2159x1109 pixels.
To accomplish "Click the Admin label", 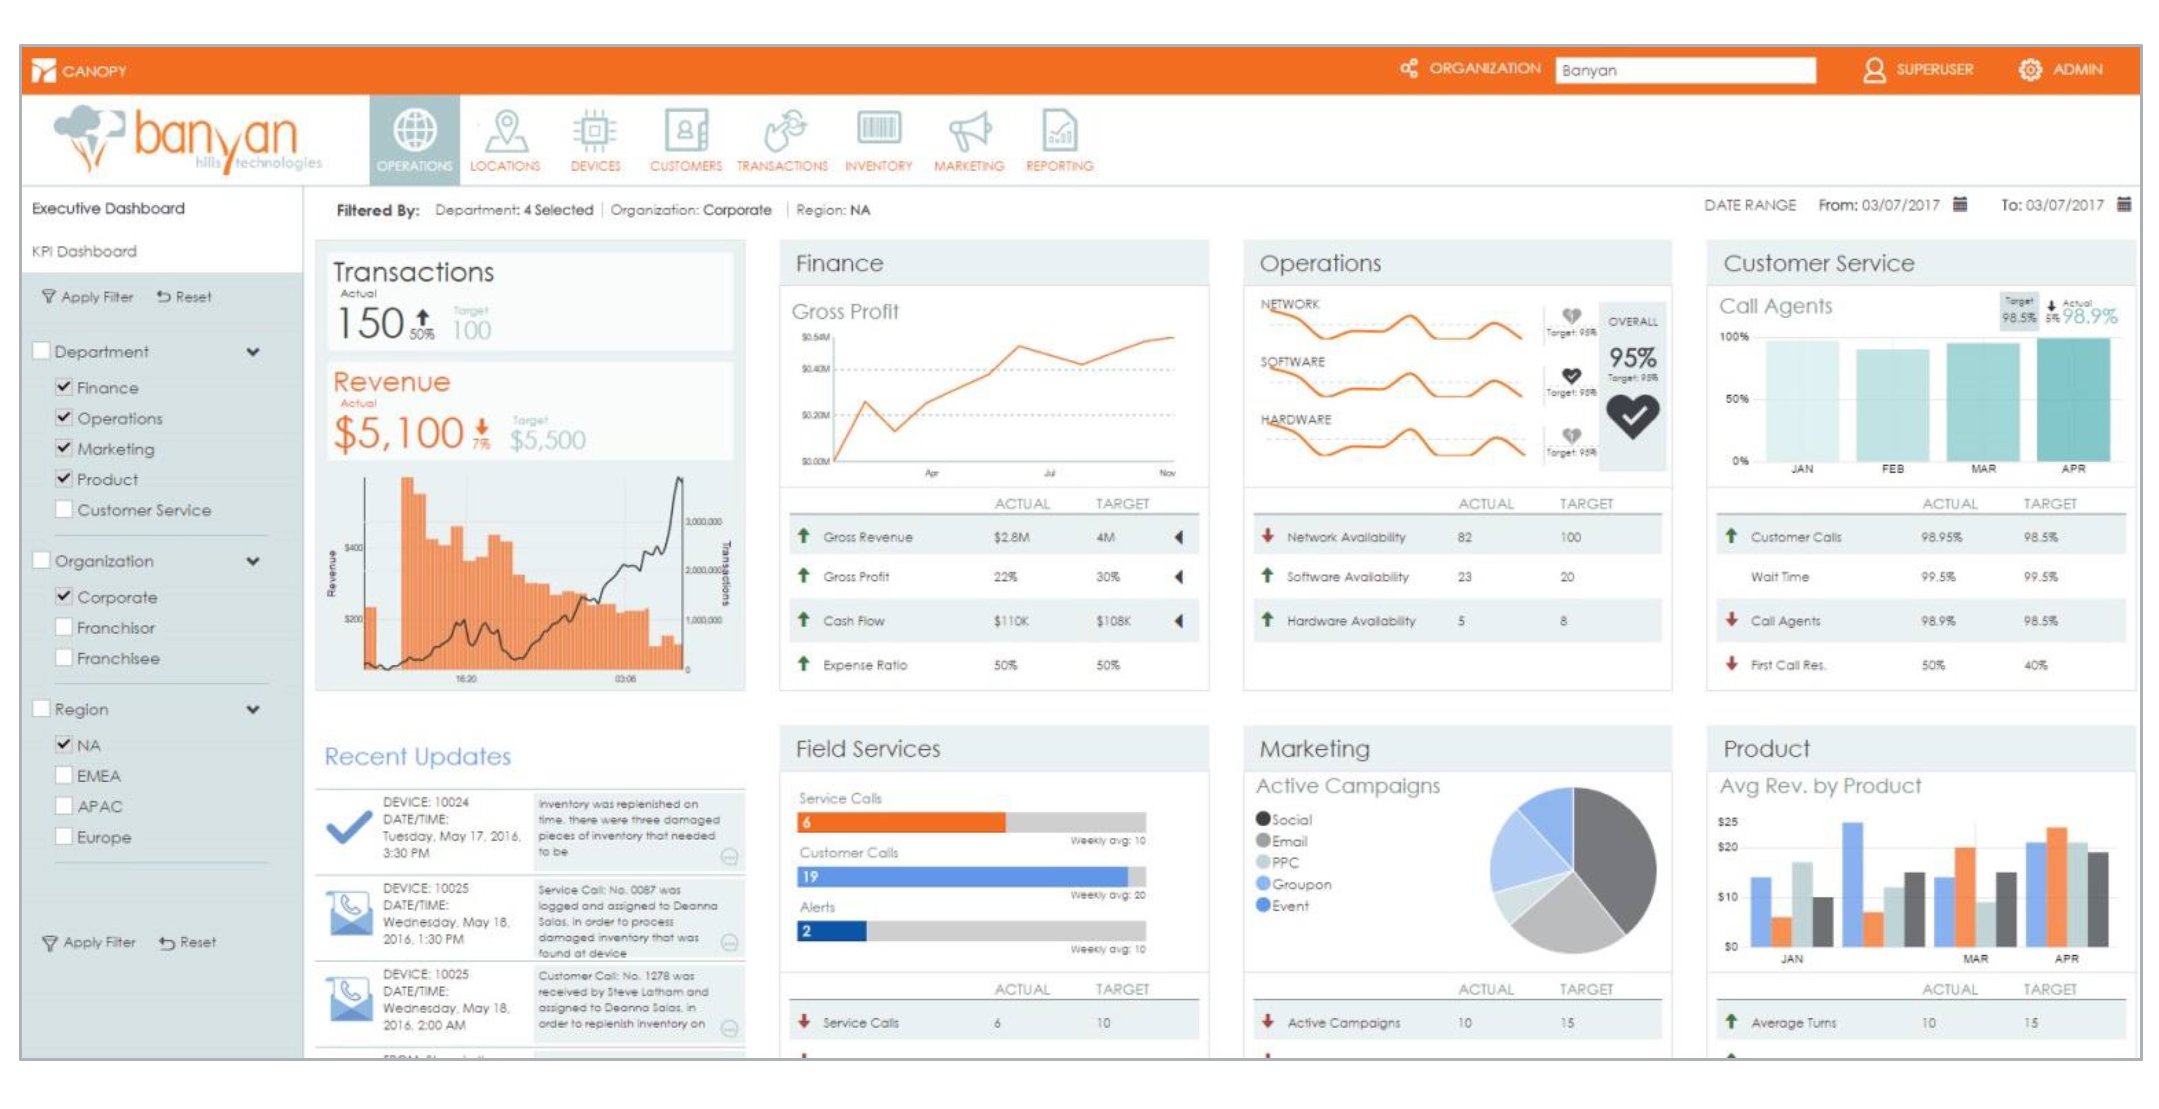I will tap(2078, 70).
